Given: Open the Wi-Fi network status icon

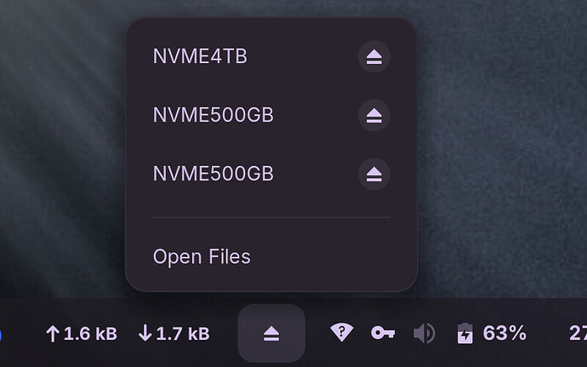Looking at the screenshot, I should pos(341,332).
